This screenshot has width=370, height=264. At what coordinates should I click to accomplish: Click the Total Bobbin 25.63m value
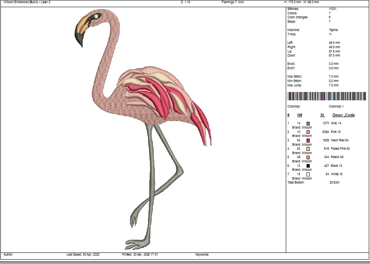click(x=334, y=182)
